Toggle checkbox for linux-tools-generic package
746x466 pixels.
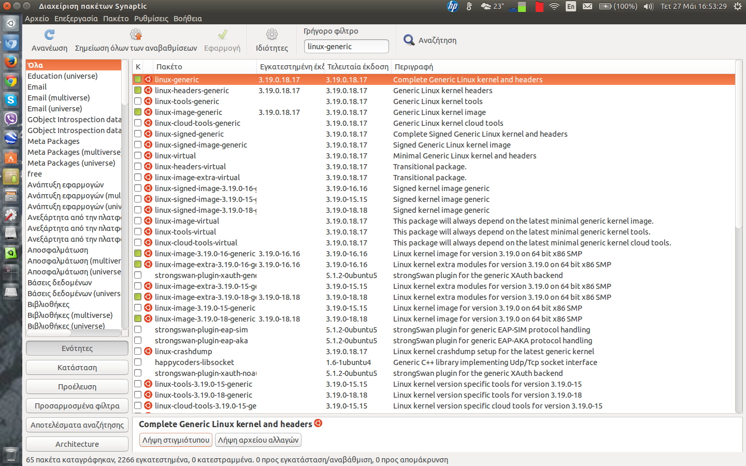tap(138, 101)
